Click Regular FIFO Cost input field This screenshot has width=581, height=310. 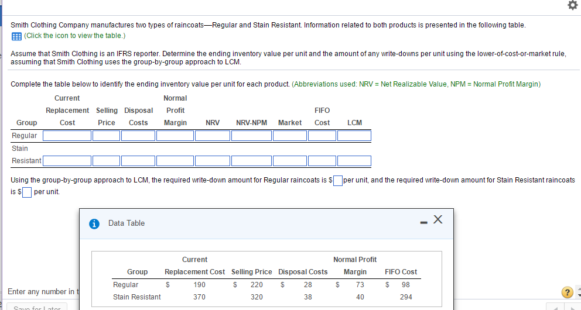[x=322, y=136]
